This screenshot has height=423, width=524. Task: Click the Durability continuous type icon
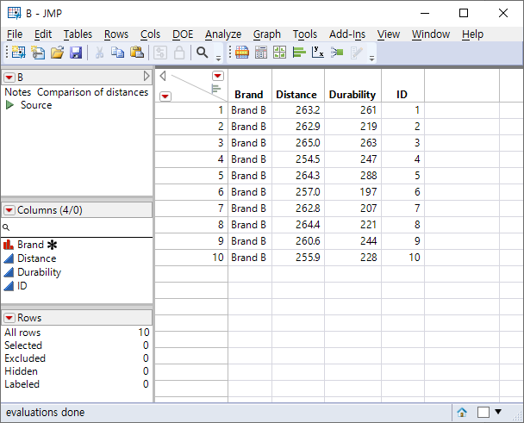(9, 272)
